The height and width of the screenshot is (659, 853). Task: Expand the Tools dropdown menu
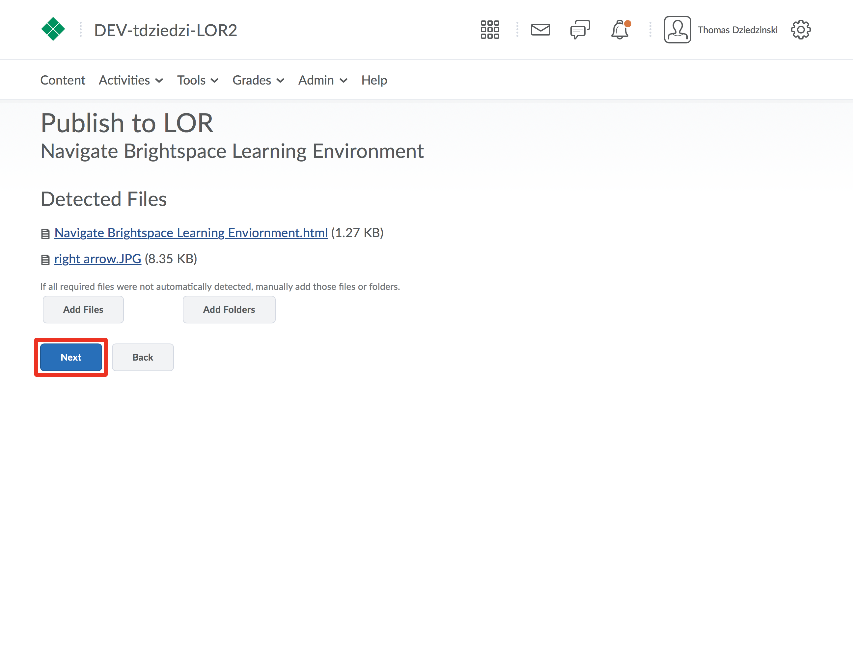coord(198,80)
